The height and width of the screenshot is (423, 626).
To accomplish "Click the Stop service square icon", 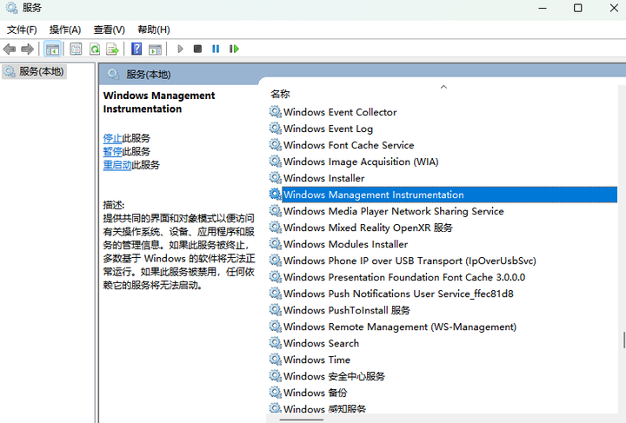I will pos(197,49).
